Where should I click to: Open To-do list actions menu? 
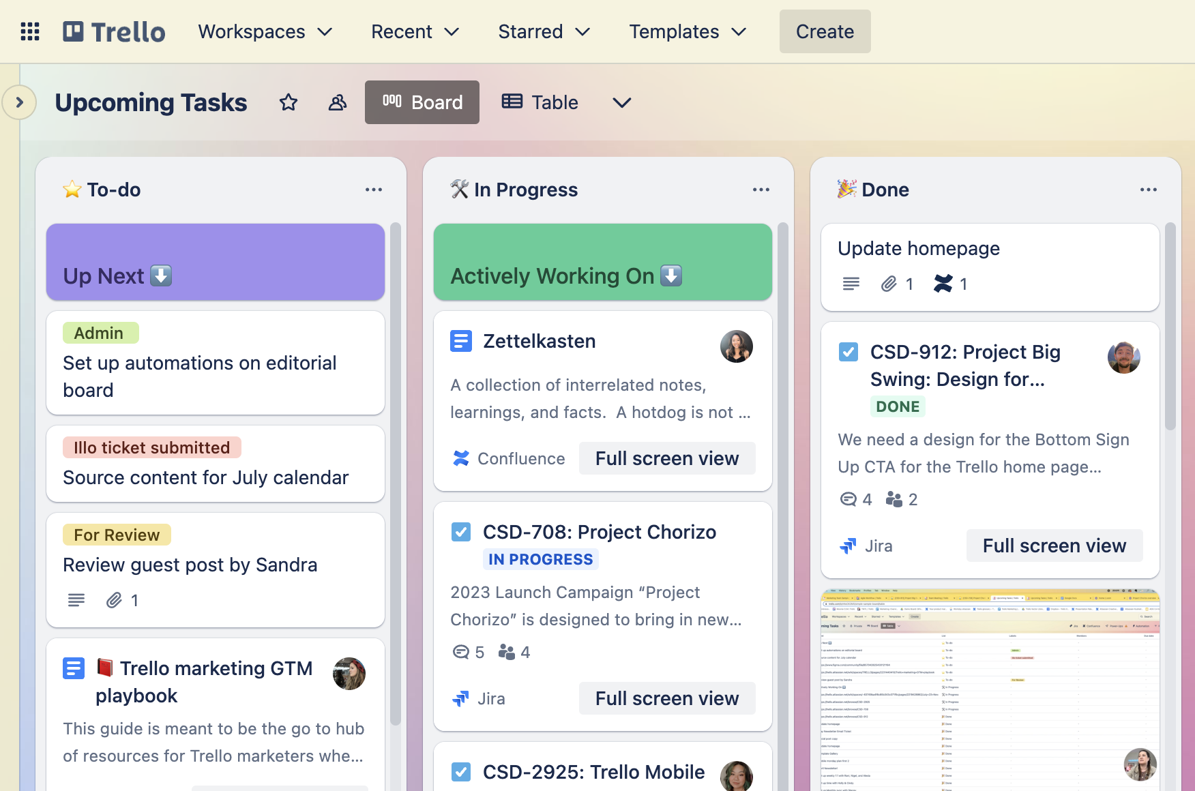point(374,190)
